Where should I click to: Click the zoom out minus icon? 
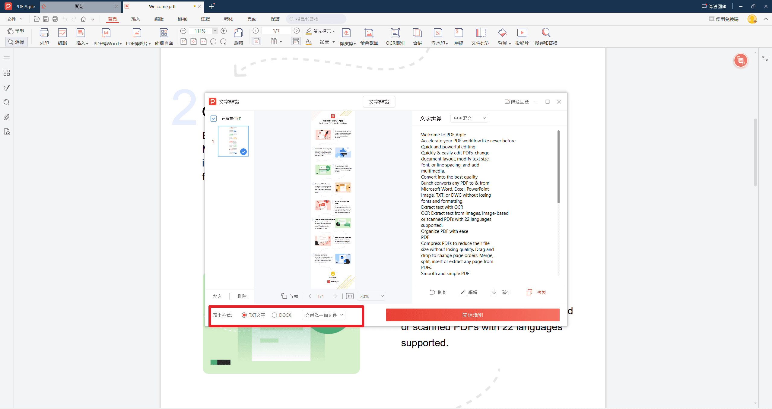point(183,31)
